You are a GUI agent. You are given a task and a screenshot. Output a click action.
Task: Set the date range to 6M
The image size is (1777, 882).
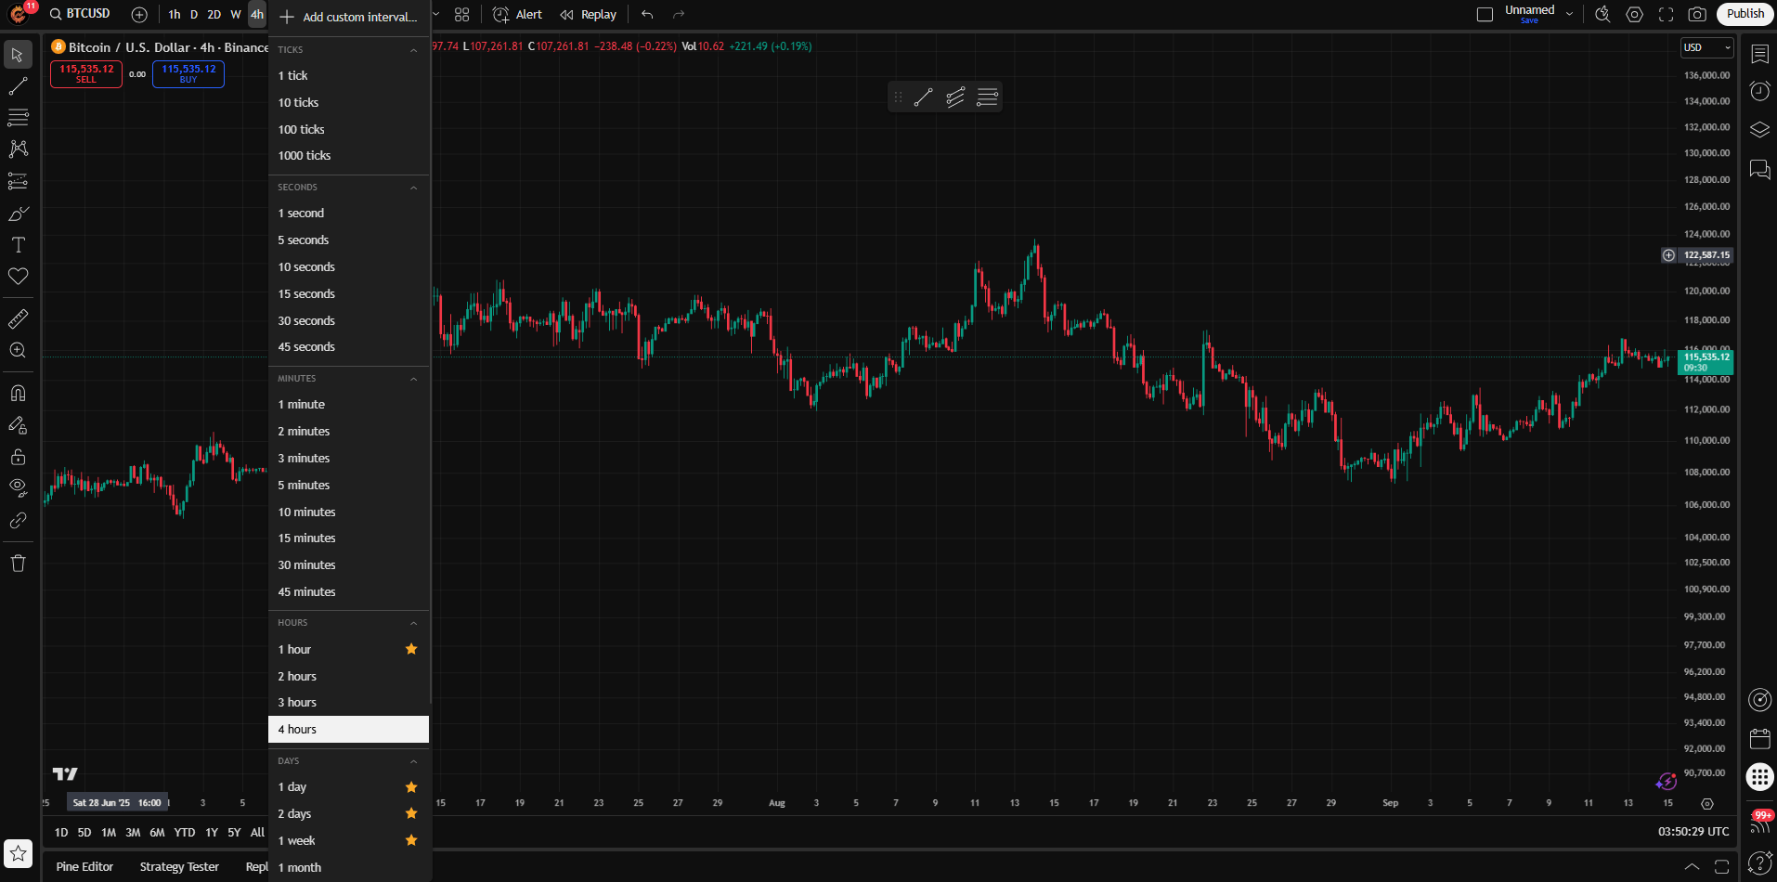[157, 833]
